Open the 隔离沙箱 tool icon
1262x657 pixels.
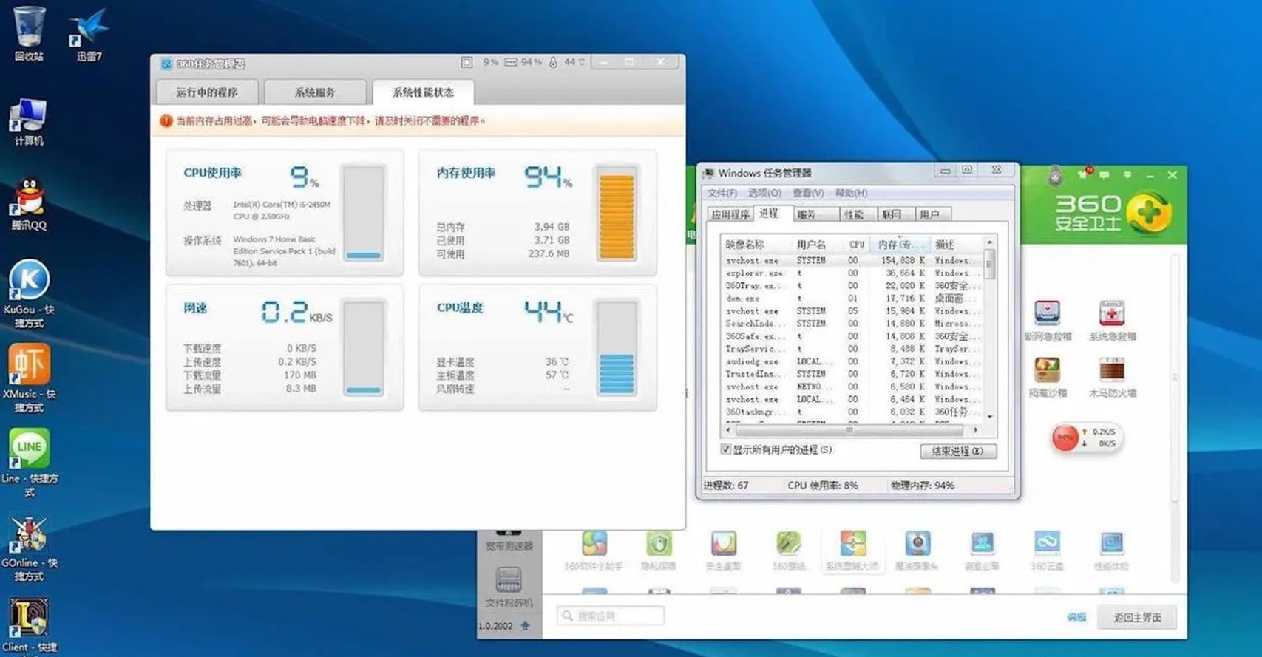(1047, 370)
